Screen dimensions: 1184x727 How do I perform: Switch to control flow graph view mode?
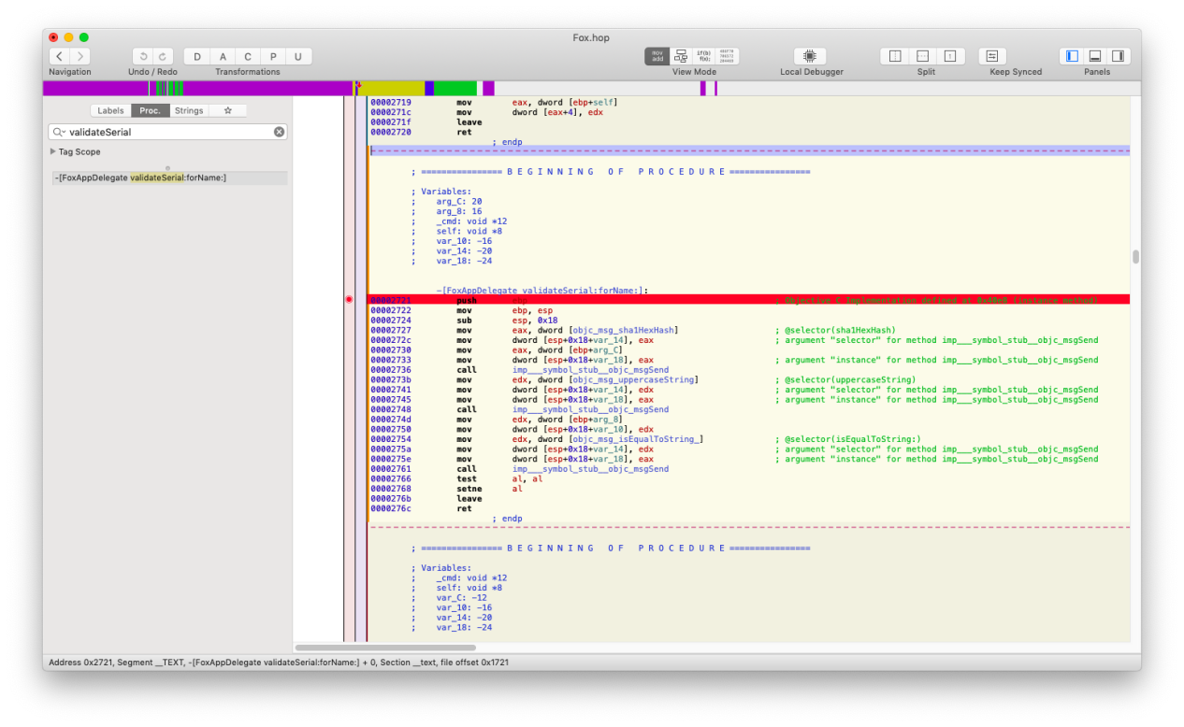pyautogui.click(x=681, y=56)
